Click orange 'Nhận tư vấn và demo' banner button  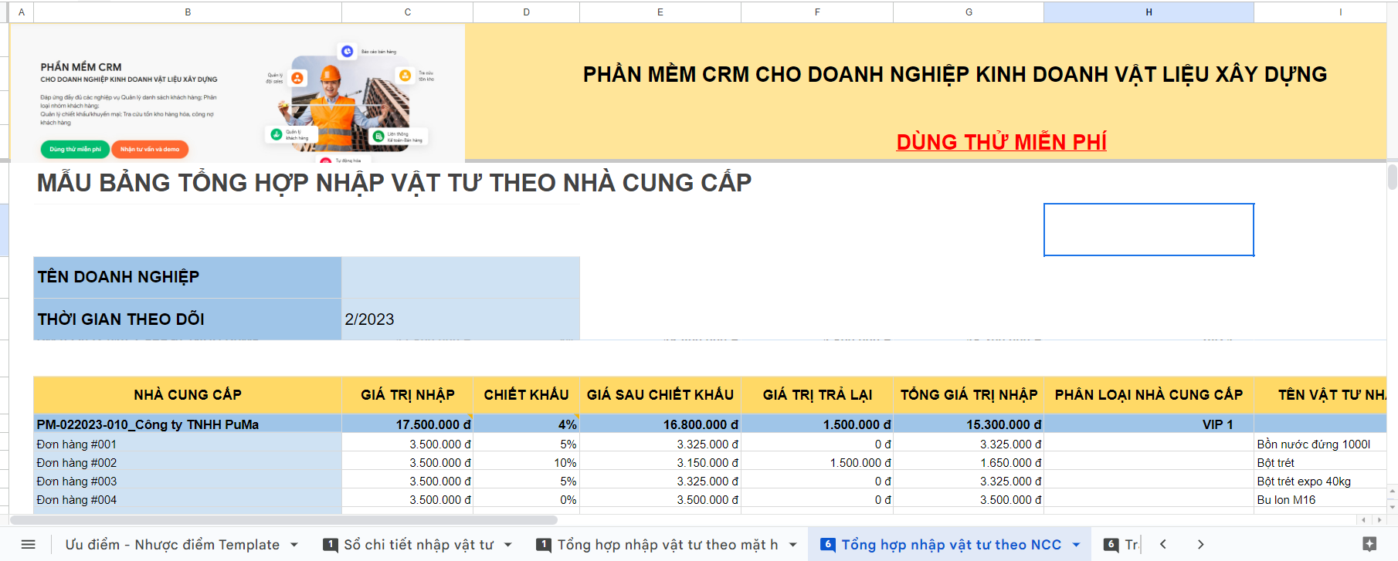[150, 149]
